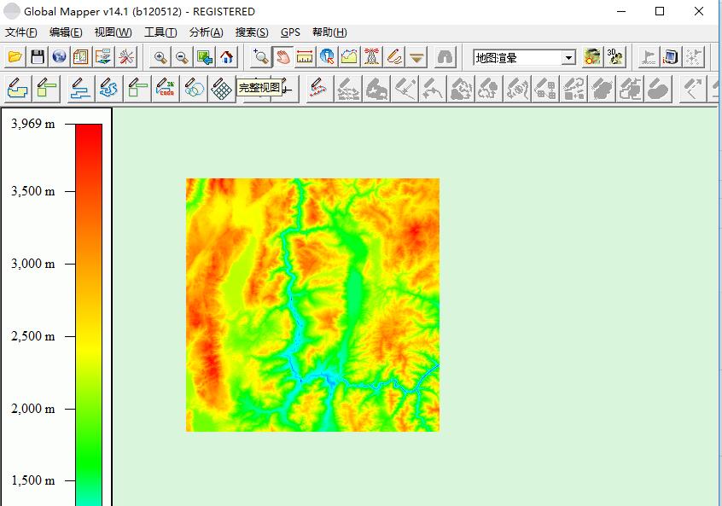This screenshot has width=722, height=506.
Task: Open the 地图渲晕 shader dropdown
Action: tap(568, 57)
